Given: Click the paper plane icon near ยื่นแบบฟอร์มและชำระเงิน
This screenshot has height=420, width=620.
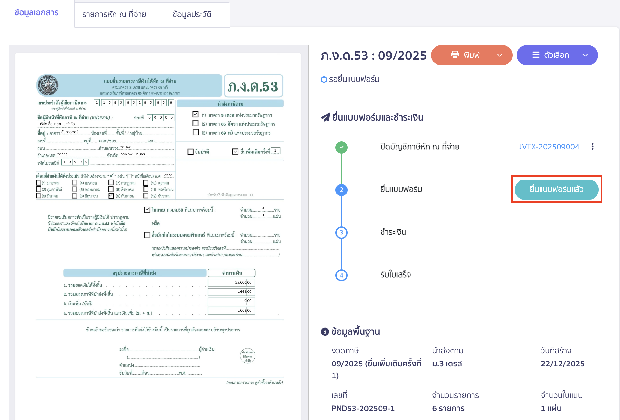Looking at the screenshot, I should point(325,117).
